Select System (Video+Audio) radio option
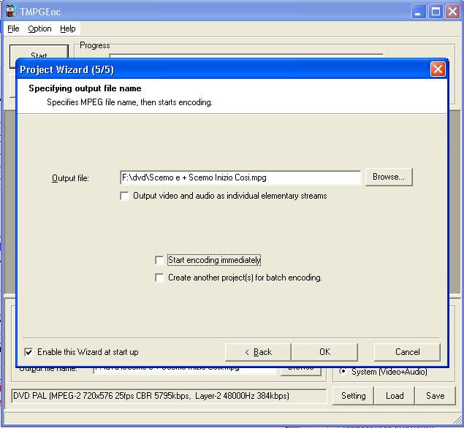This screenshot has width=464, height=428. (x=343, y=371)
